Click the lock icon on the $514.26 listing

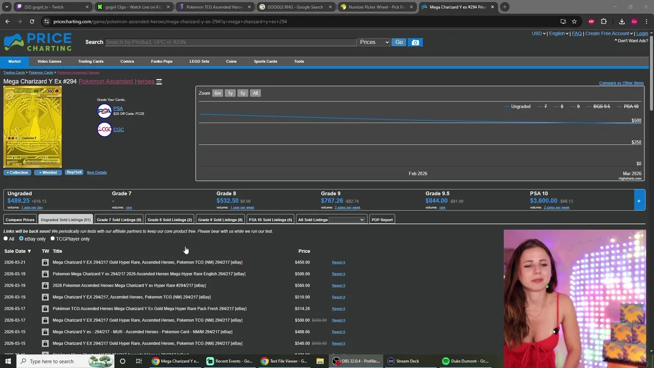tap(45, 309)
